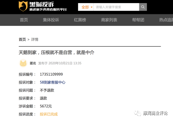Open the 首页 navigation tab
Screen dimensions: 173x121
coord(24,20)
